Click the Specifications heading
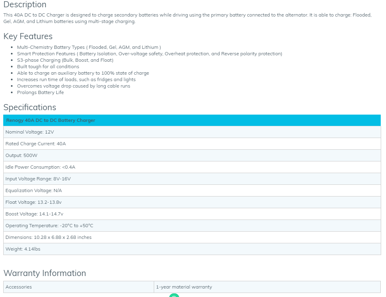Screen dimensions: 386x297 click(x=30, y=107)
